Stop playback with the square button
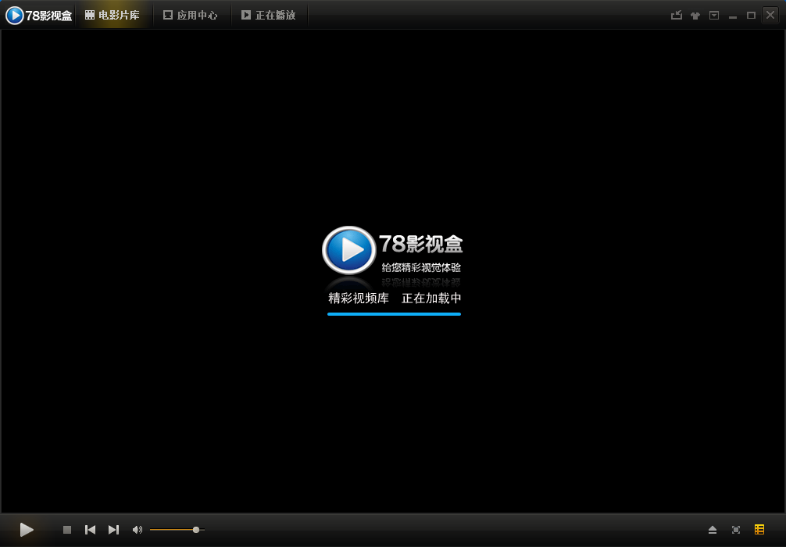Image resolution: width=786 pixels, height=547 pixels. point(67,530)
